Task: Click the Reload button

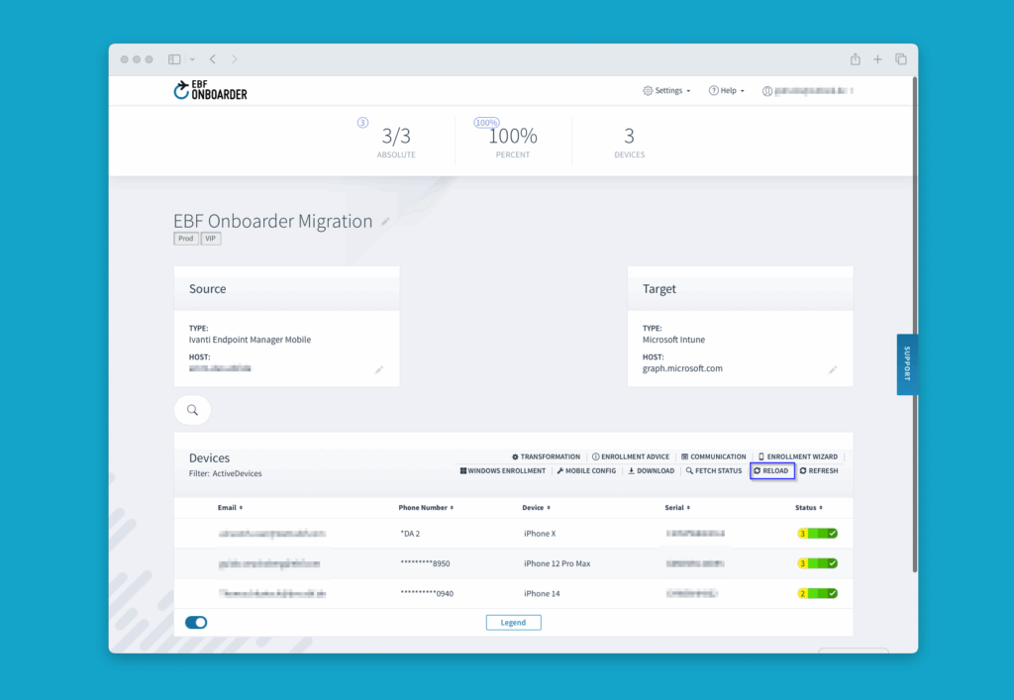Action: point(771,471)
